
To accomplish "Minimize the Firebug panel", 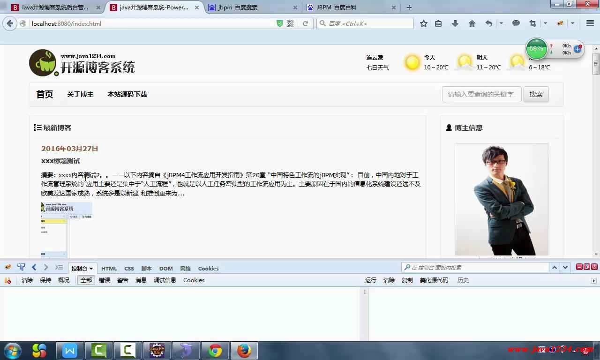I will (579, 267).
